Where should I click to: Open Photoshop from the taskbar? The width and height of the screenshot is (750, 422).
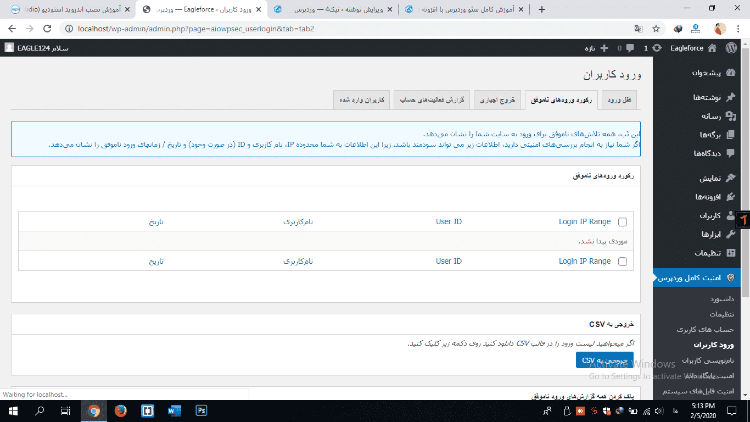(x=201, y=410)
